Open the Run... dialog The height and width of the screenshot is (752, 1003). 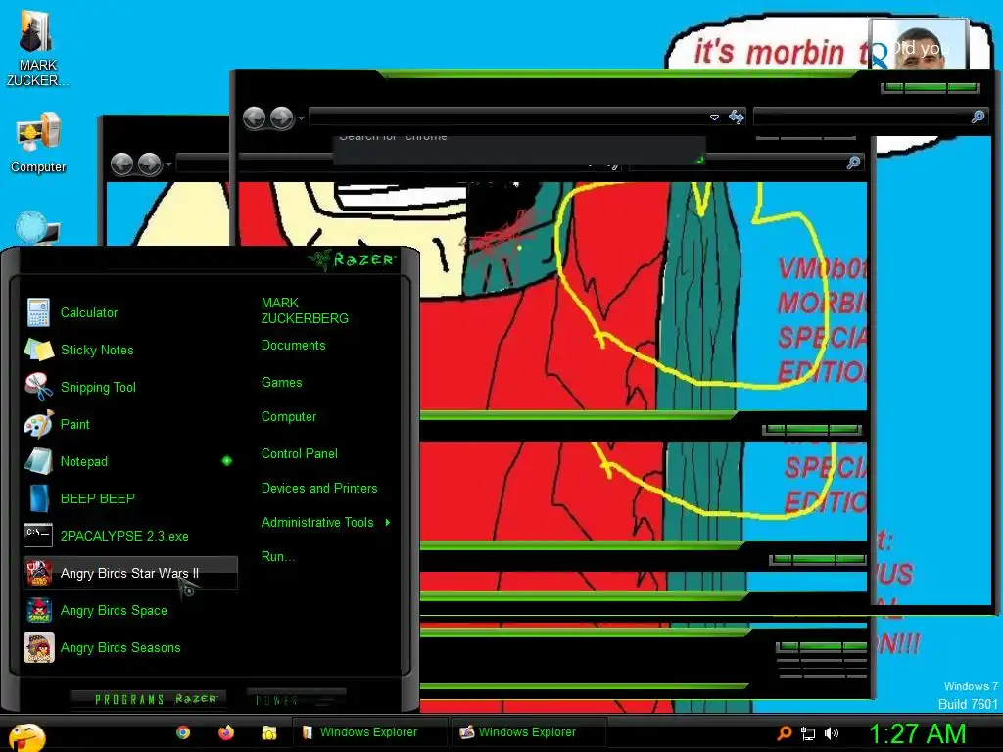tap(277, 557)
